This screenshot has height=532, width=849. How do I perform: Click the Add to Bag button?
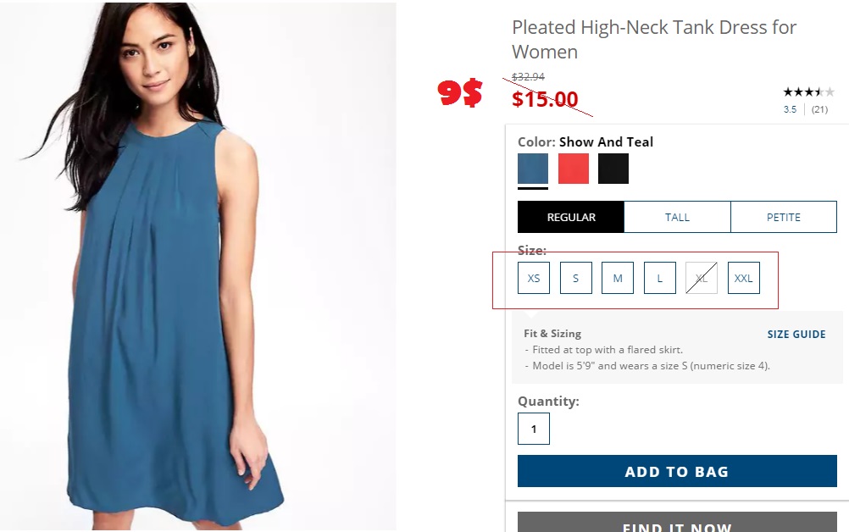click(x=677, y=472)
